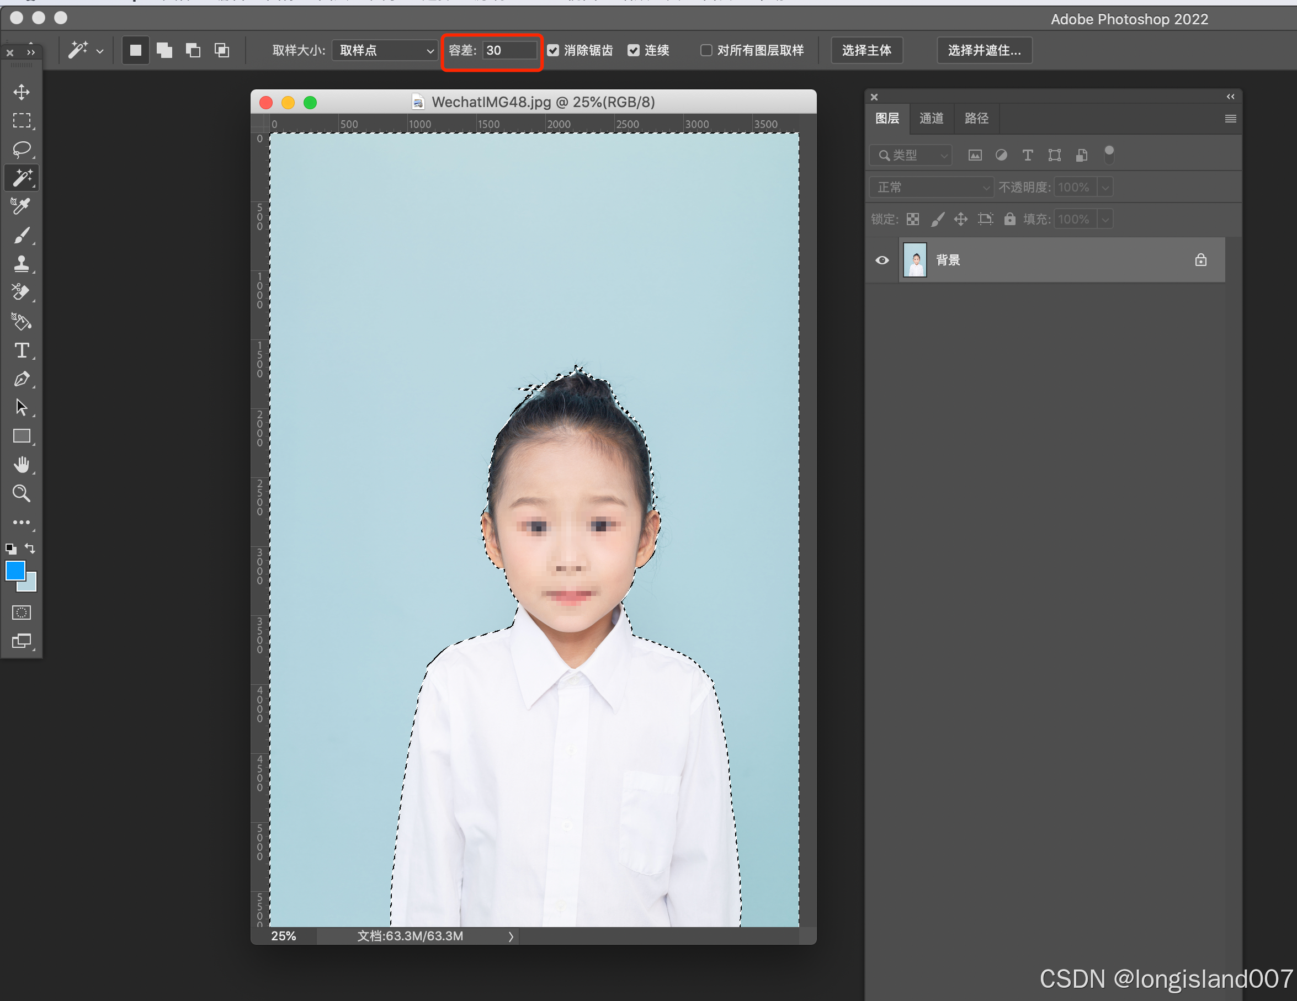The width and height of the screenshot is (1297, 1001).
Task: Switch to the 路径 paths tab
Action: coord(976,118)
